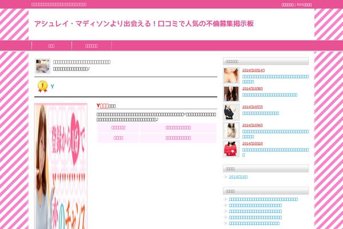Click first-row left cell of pink table
The height and width of the screenshot is (229, 343).
[x=118, y=128]
